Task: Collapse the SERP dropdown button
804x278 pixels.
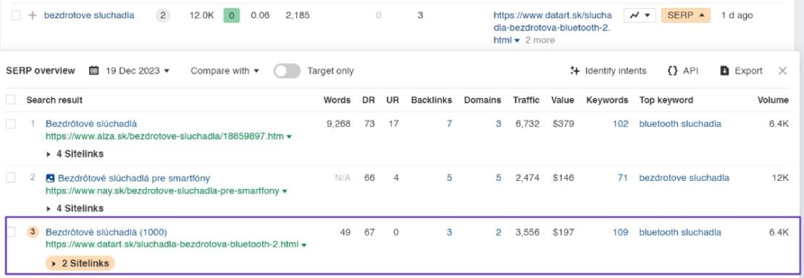Action: [x=686, y=15]
